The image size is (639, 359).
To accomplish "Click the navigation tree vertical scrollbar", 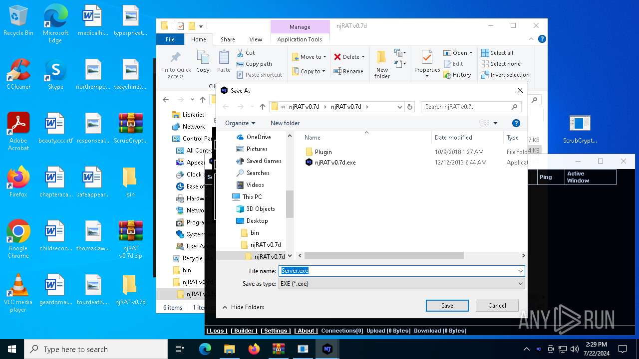I will pos(290,204).
